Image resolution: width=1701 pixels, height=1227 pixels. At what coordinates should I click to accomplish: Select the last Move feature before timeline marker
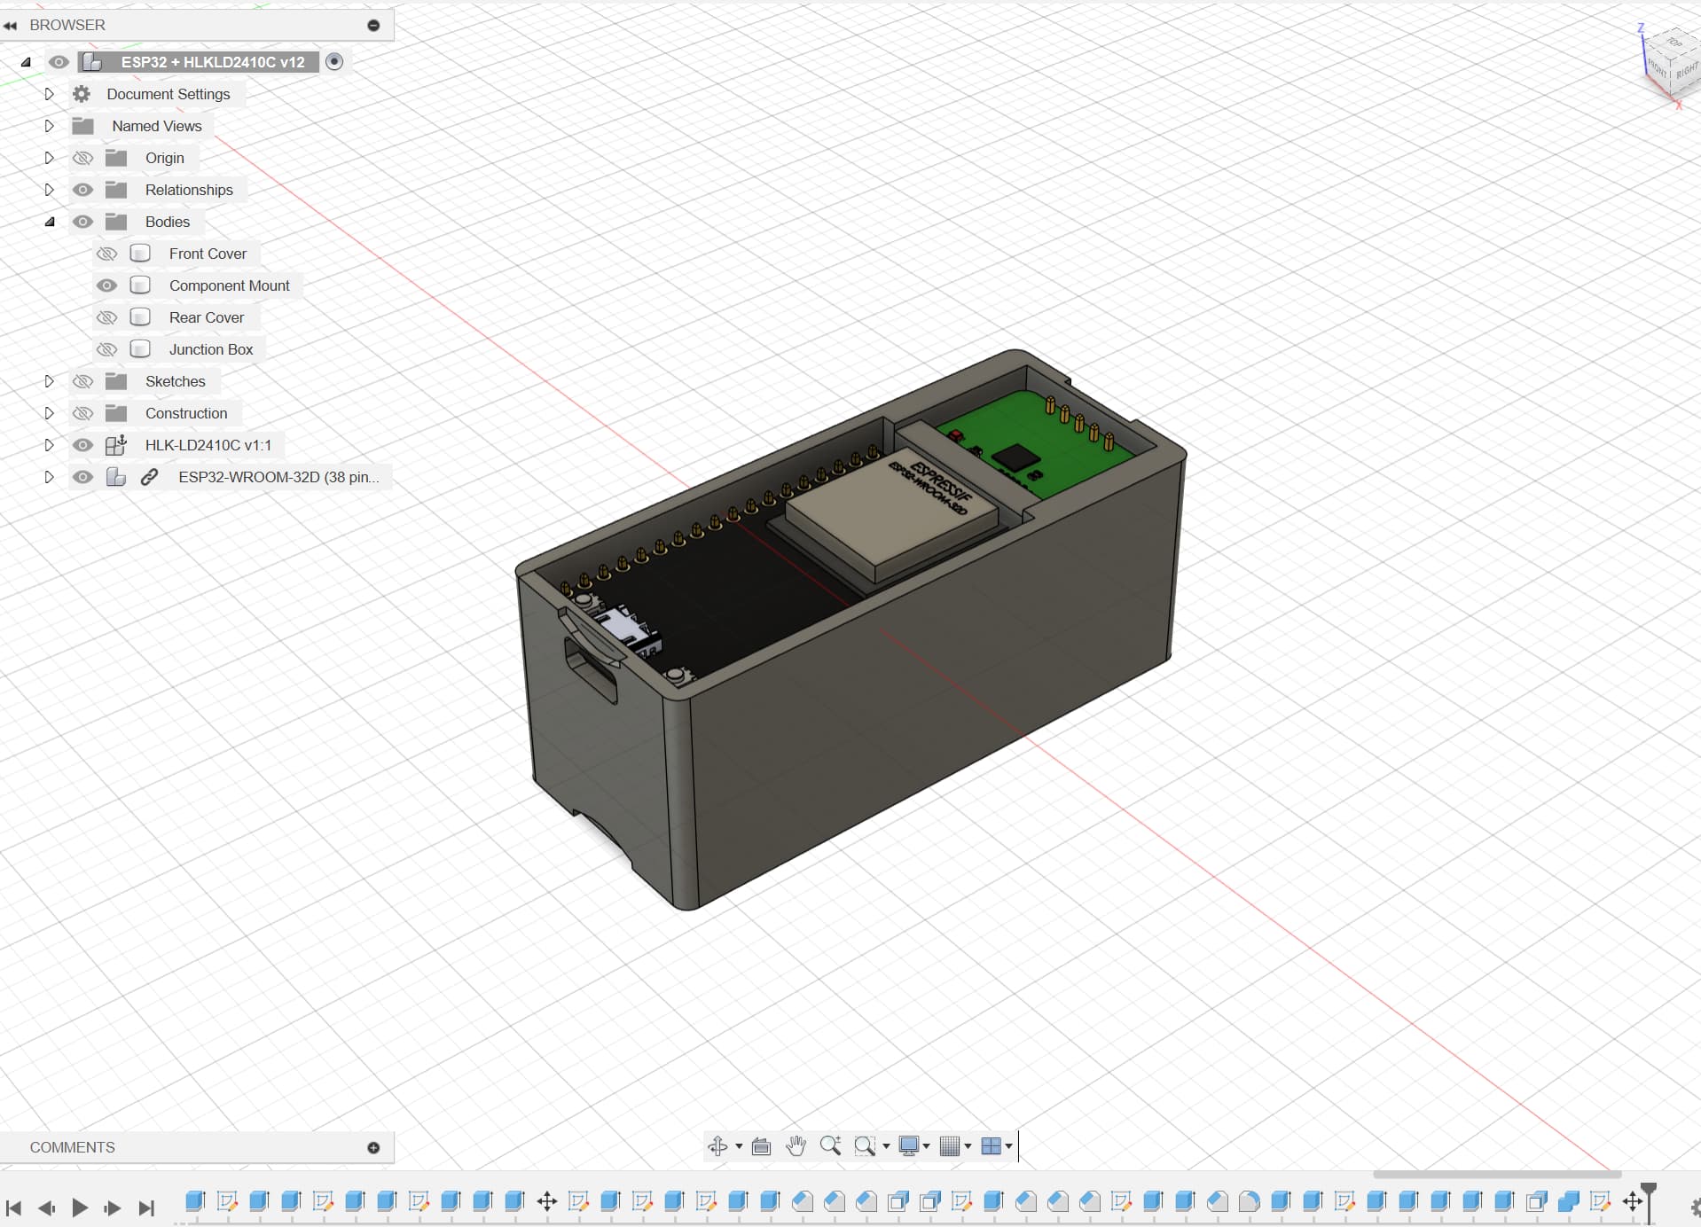(1632, 1201)
